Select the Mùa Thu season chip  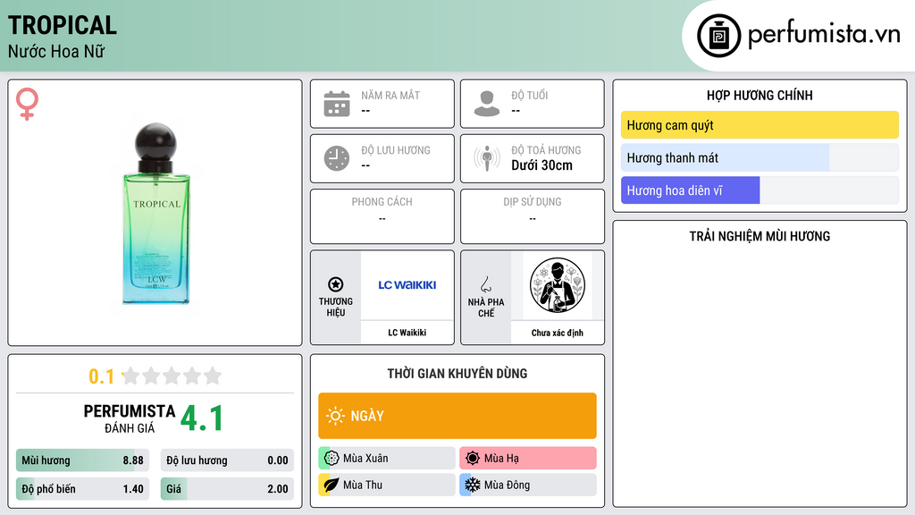tap(387, 485)
